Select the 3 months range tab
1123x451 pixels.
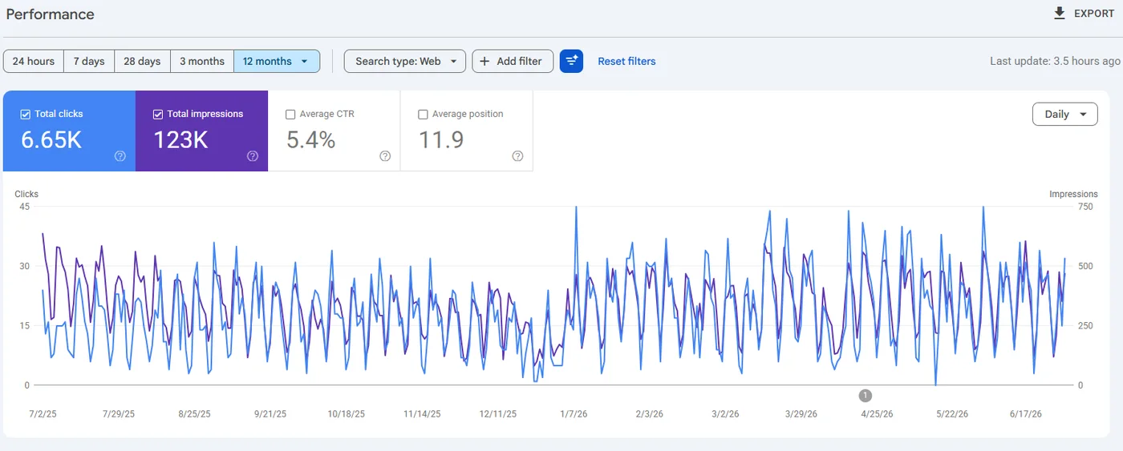pyautogui.click(x=202, y=61)
